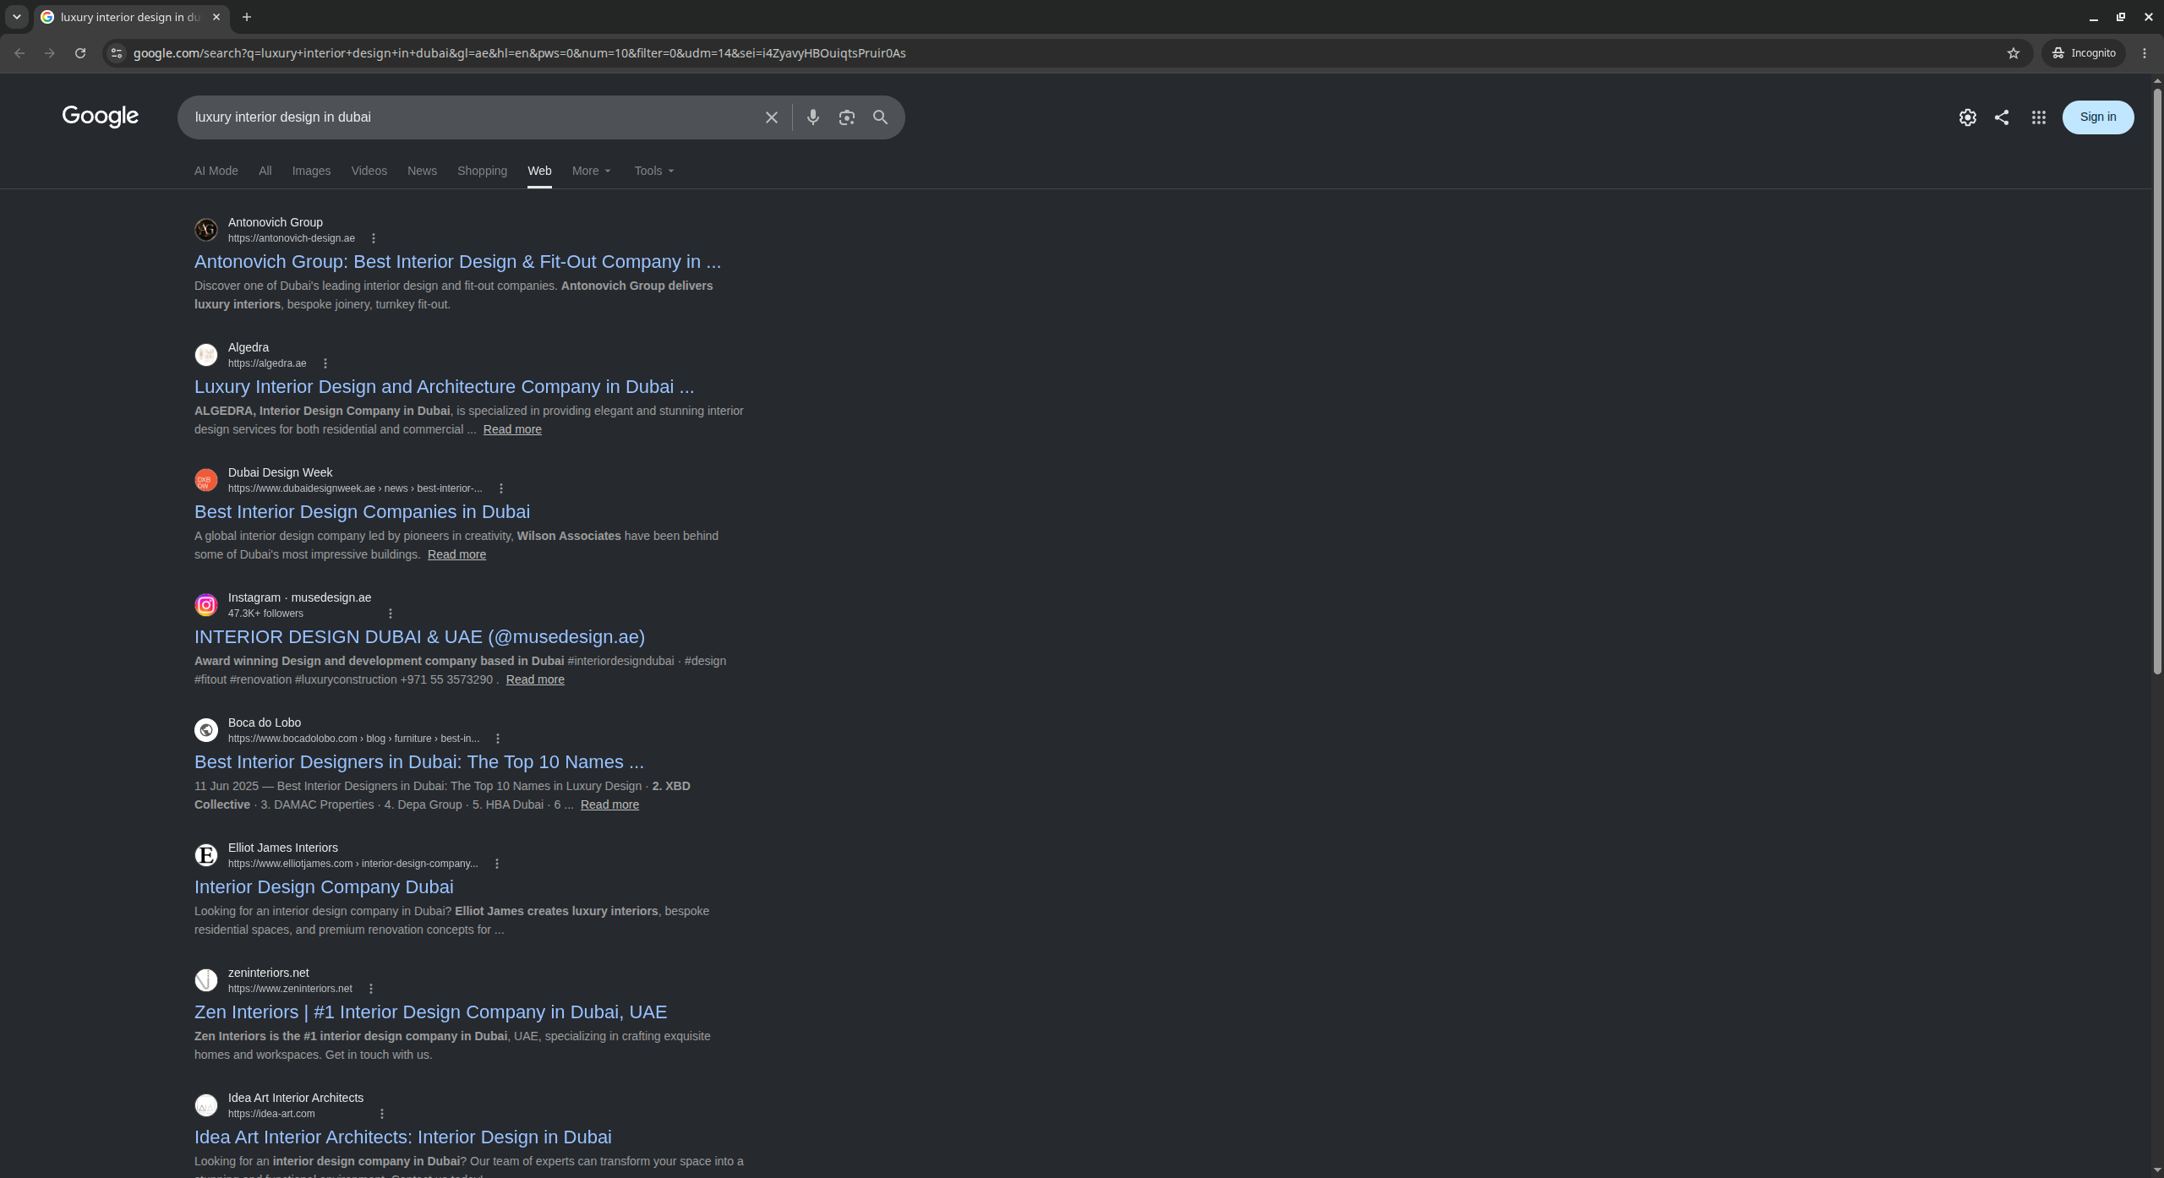This screenshot has height=1178, width=2164.
Task: Open a new browser tab
Action: 247,17
